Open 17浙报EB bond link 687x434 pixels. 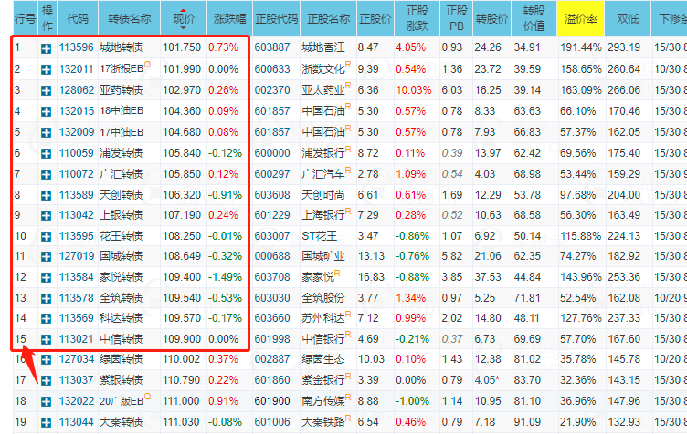[x=122, y=69]
